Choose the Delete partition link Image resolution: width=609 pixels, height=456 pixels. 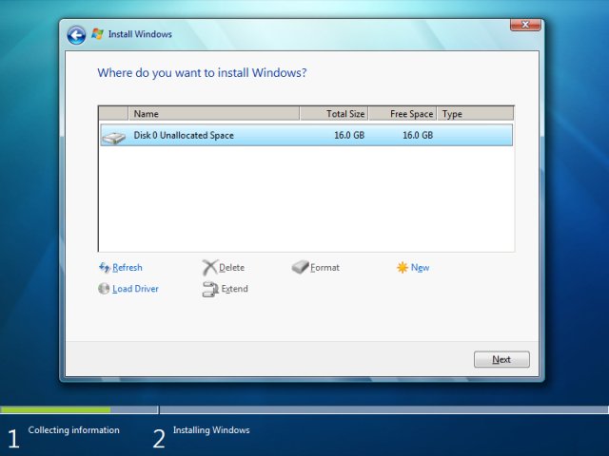[x=231, y=268]
